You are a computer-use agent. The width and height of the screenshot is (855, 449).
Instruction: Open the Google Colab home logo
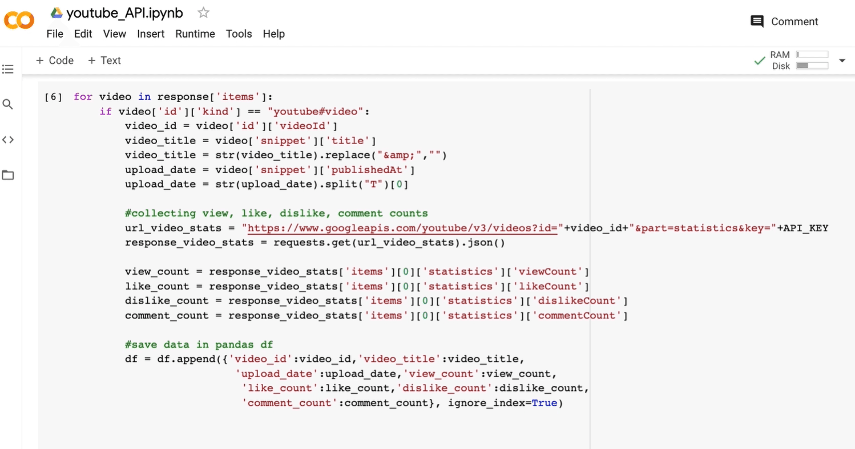(x=19, y=20)
